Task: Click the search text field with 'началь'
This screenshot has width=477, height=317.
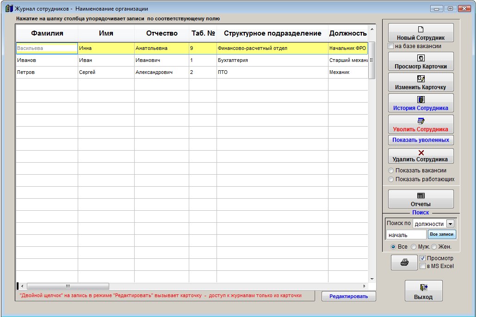Action: click(406, 235)
